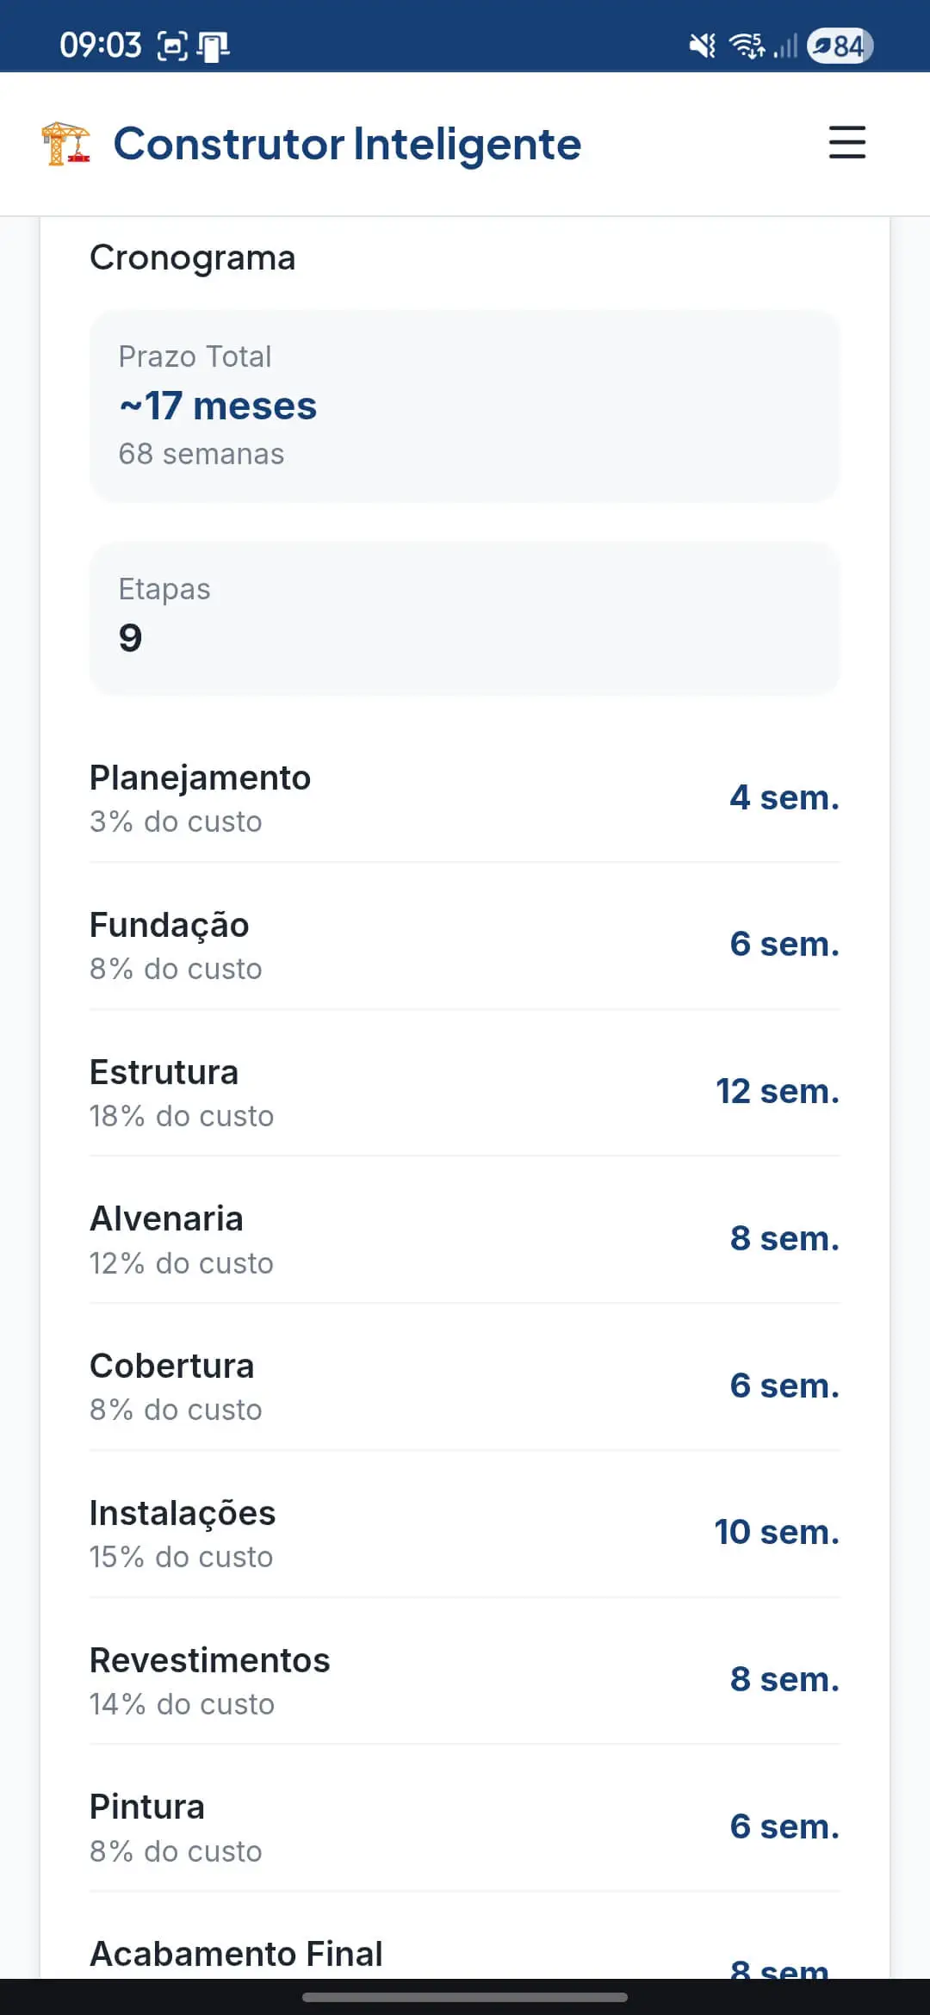
Task: Open the hamburger menu
Action: point(846,143)
